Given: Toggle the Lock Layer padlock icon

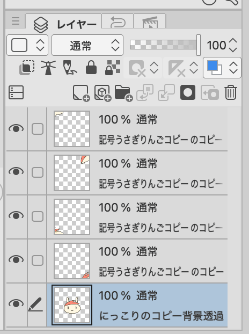Looking at the screenshot, I should (91, 67).
